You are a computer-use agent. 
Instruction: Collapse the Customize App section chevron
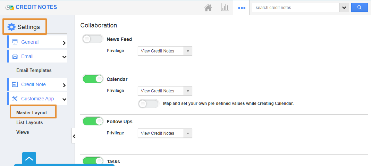pos(64,99)
